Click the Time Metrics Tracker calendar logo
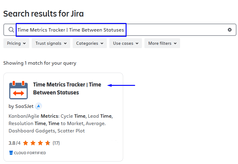This screenshot has height=164, width=238. [18, 90]
